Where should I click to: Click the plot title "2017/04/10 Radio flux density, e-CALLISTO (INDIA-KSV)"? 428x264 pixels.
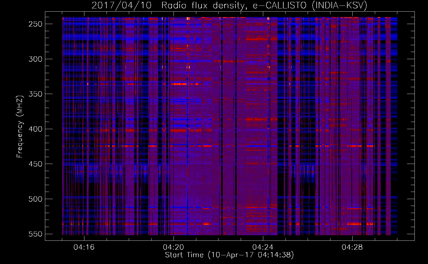[229, 5]
